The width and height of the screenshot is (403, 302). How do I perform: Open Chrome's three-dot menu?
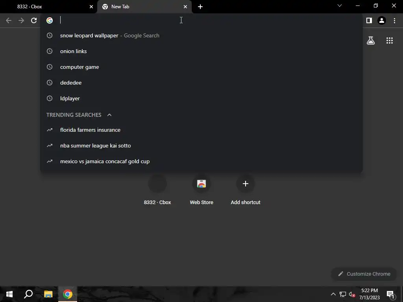[394, 20]
